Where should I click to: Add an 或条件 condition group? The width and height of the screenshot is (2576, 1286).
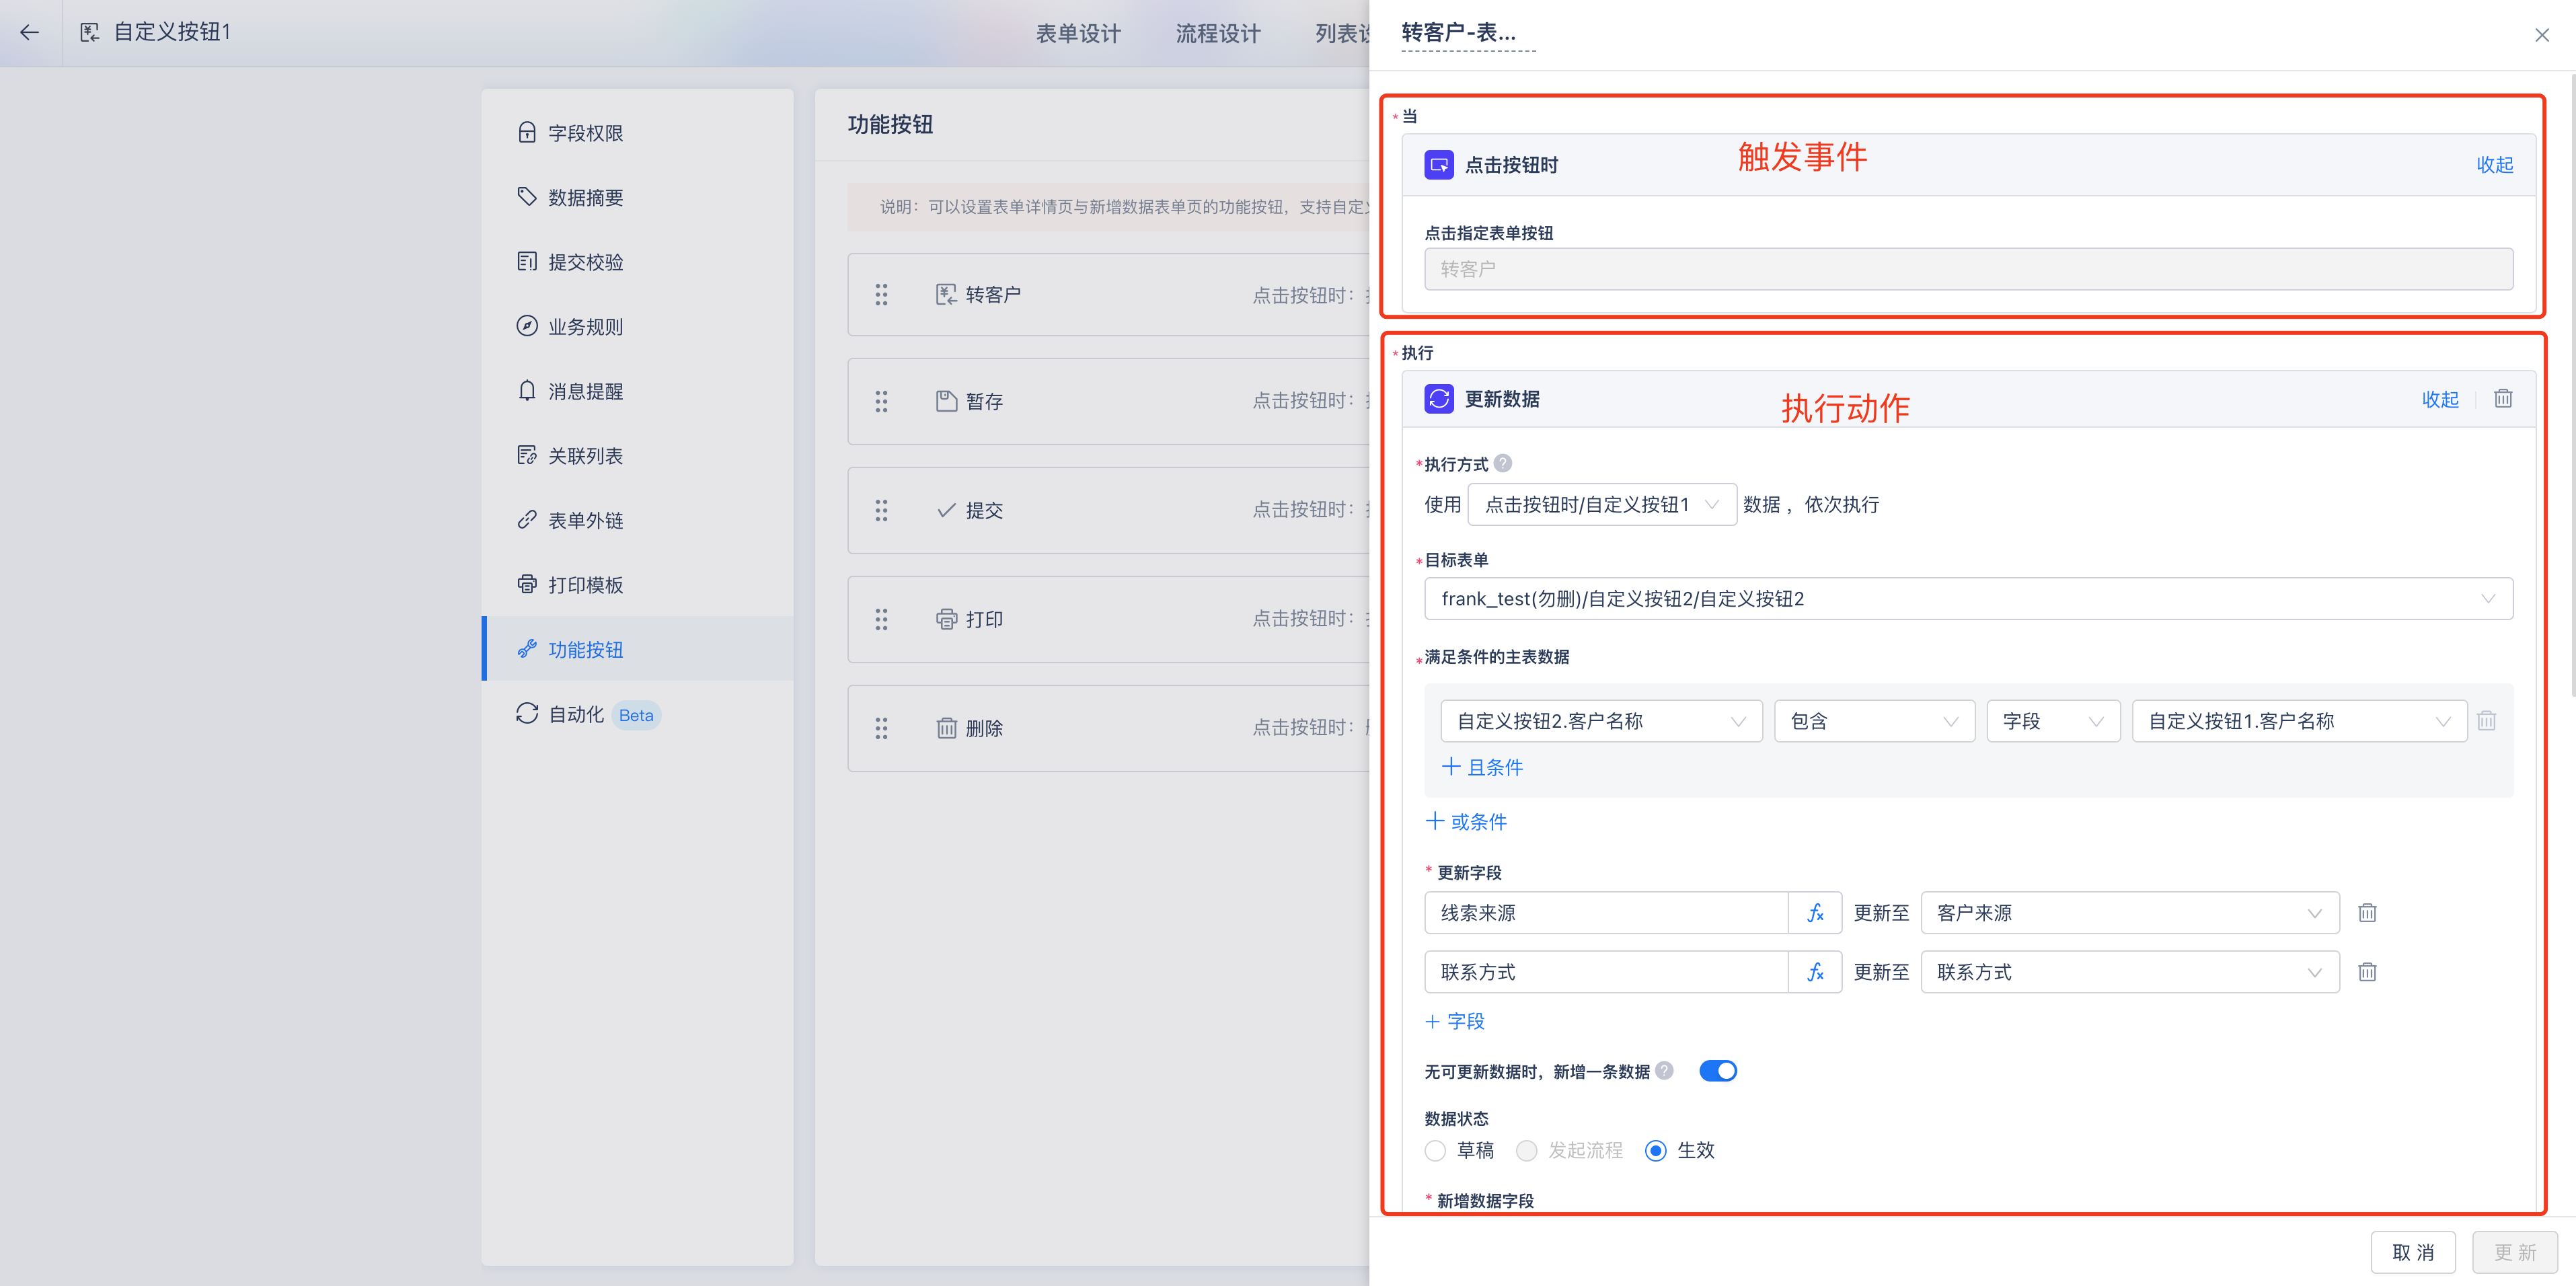1466,821
